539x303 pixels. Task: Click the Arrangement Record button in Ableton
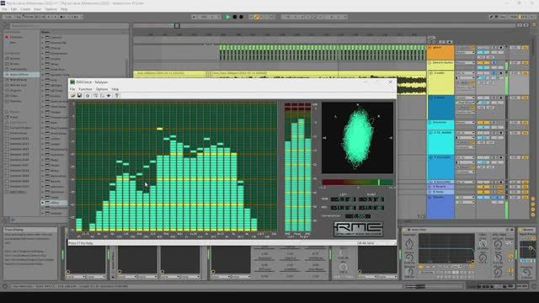coord(242,17)
